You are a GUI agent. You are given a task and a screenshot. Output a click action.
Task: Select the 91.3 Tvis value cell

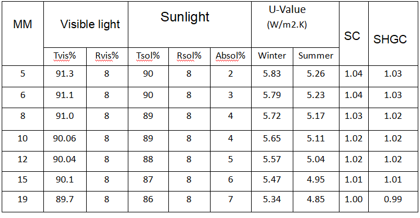(x=65, y=76)
